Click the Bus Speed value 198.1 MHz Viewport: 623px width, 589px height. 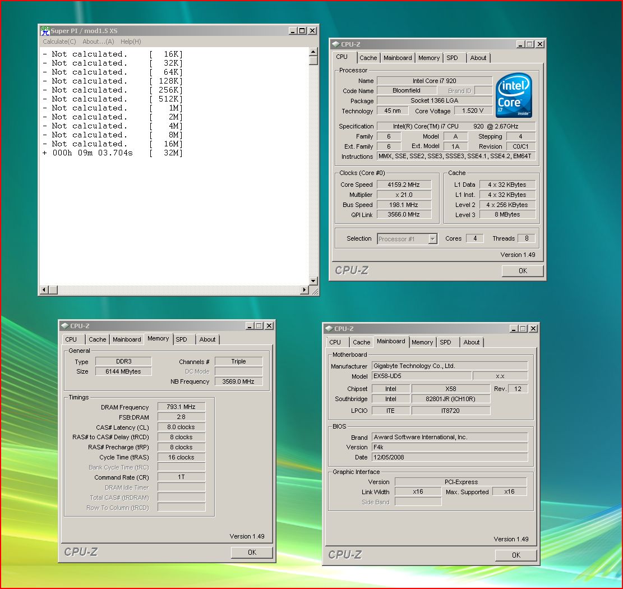404,205
